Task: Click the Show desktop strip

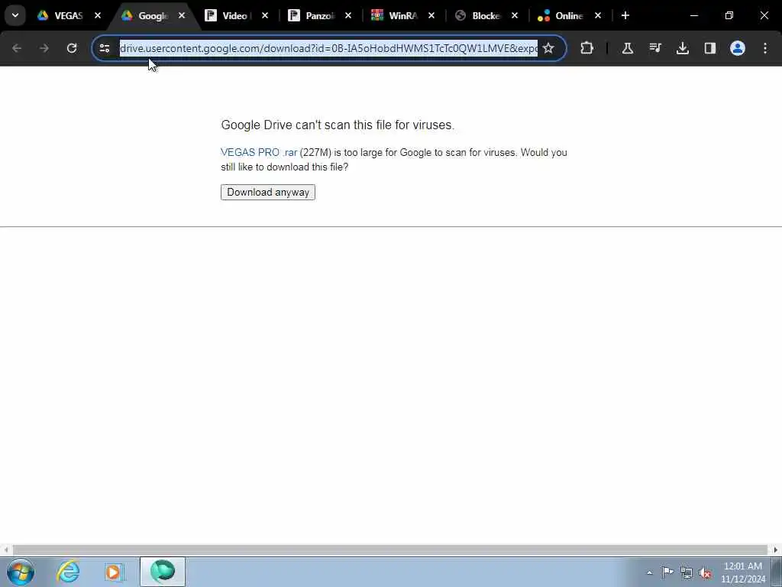Action: point(777,572)
